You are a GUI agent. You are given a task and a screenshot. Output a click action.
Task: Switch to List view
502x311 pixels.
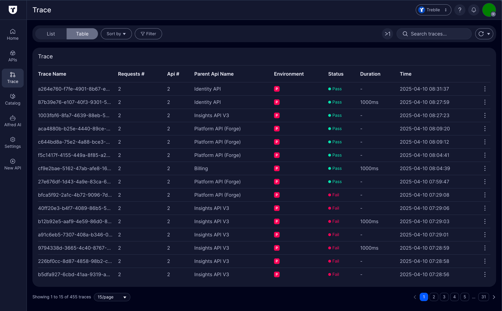51,34
